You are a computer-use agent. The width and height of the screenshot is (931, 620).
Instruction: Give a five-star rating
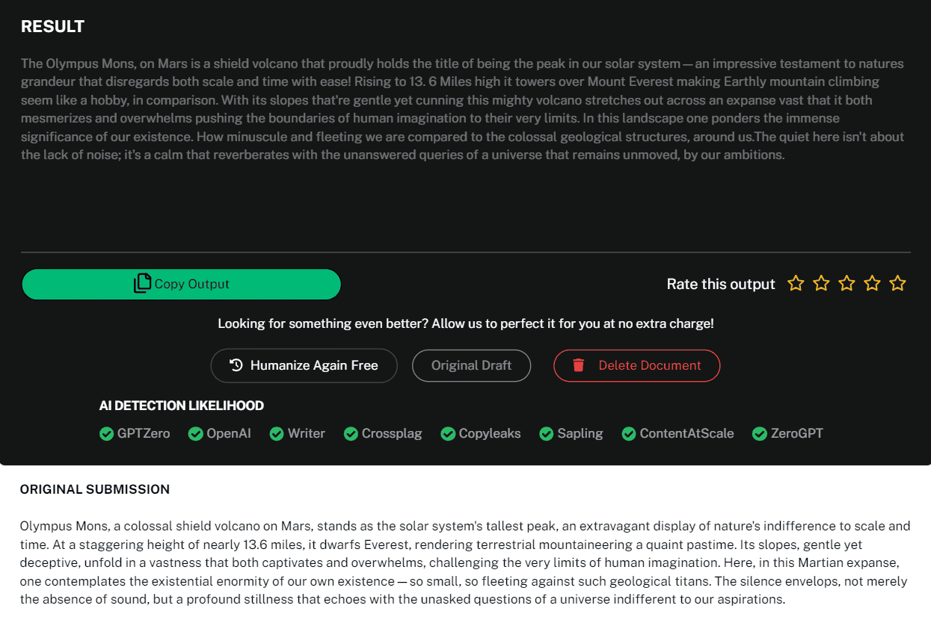click(x=898, y=284)
